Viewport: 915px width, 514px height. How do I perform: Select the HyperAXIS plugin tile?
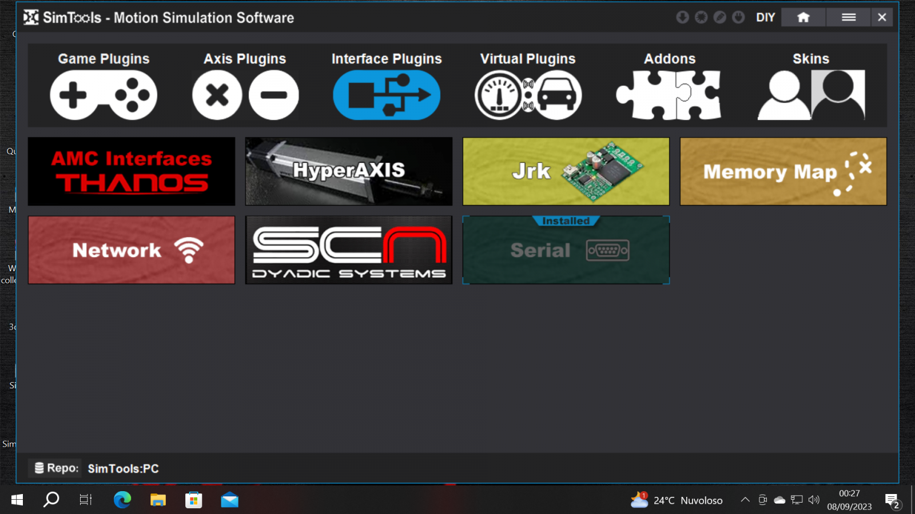[349, 171]
